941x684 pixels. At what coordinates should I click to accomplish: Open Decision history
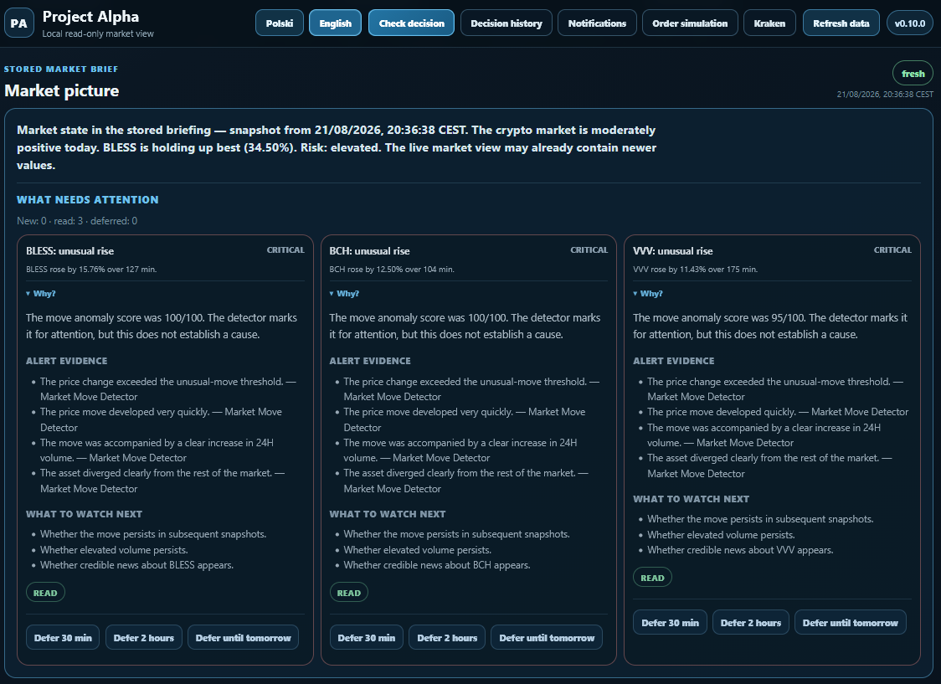tap(506, 23)
